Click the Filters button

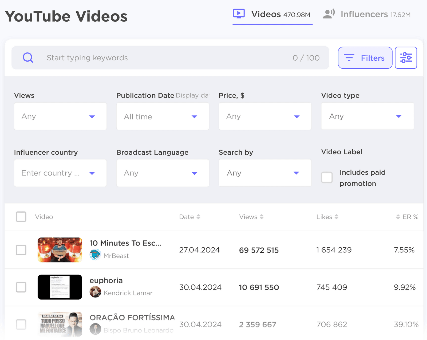click(x=365, y=58)
